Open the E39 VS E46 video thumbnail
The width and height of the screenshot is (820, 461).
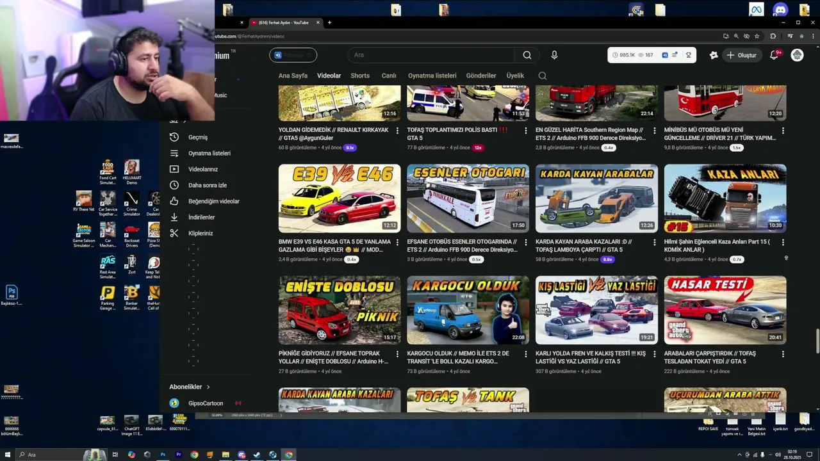pyautogui.click(x=340, y=198)
